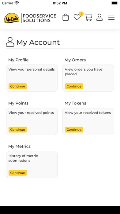Tap the wishlist count badge

click(x=81, y=14)
